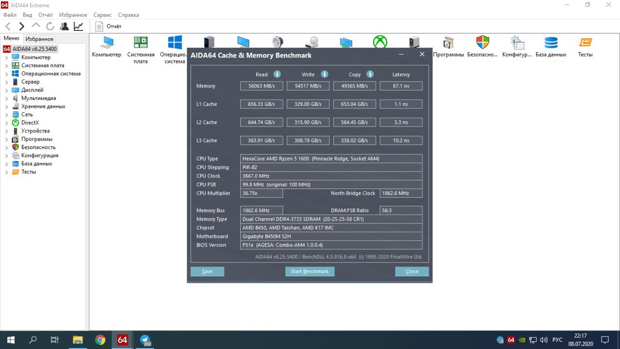Image resolution: width=620 pixels, height=349 pixels.
Task: Select AIDA64 v6.25.5400 root tree item
Action: click(x=30, y=49)
